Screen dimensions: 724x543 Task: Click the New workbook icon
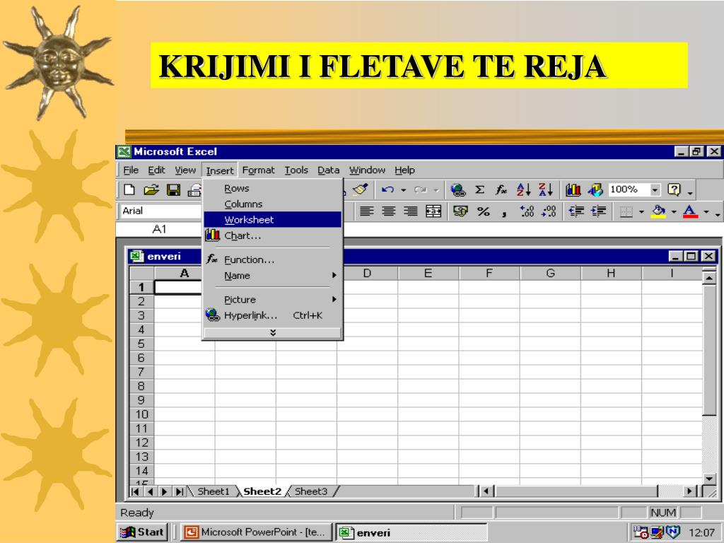tap(130, 189)
